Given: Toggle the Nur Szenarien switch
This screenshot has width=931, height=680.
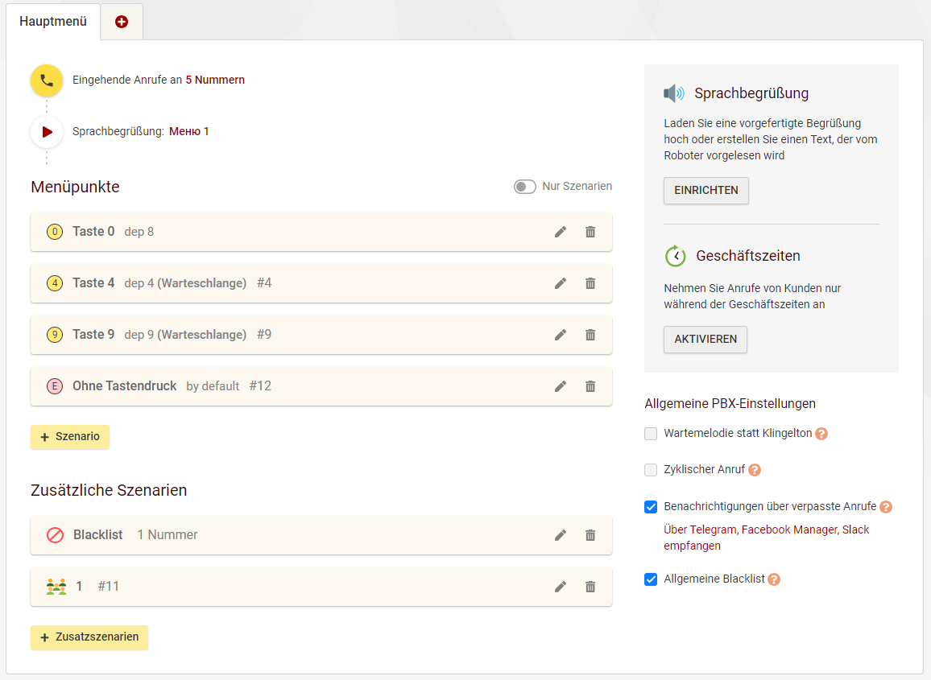Looking at the screenshot, I should [525, 187].
